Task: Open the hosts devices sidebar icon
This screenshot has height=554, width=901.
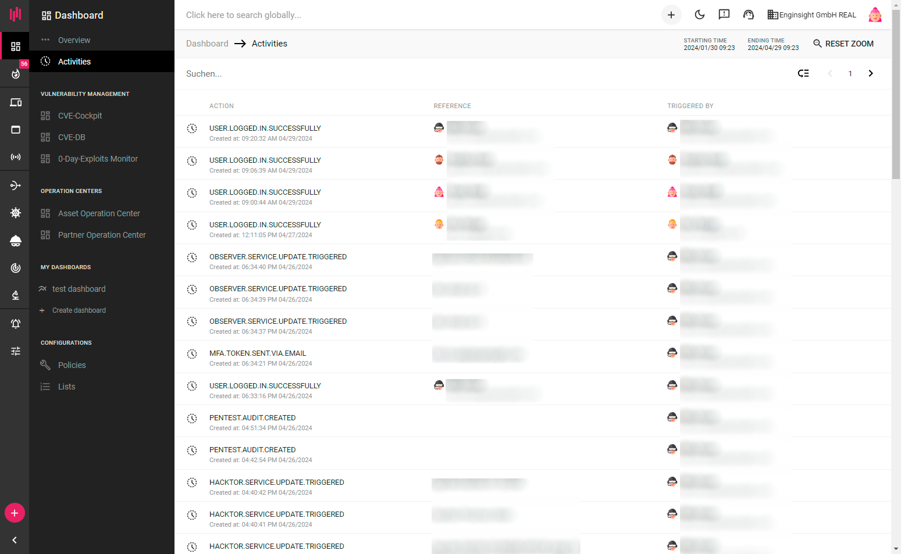Action: coord(16,103)
